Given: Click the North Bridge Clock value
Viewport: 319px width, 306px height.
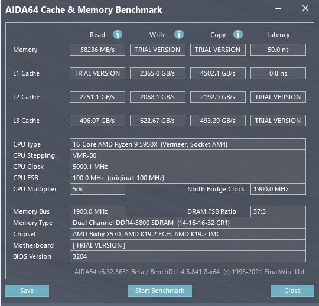Looking at the screenshot, I should pyautogui.click(x=278, y=189).
